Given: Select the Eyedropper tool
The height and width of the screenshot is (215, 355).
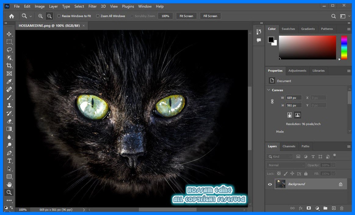Looking at the screenshot, I should 9,81.
